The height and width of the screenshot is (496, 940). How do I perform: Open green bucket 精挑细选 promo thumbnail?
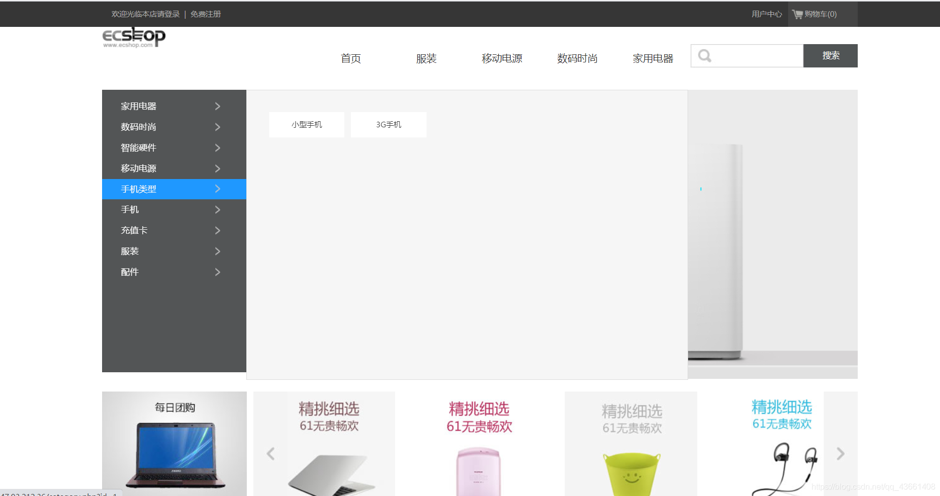coord(631,444)
